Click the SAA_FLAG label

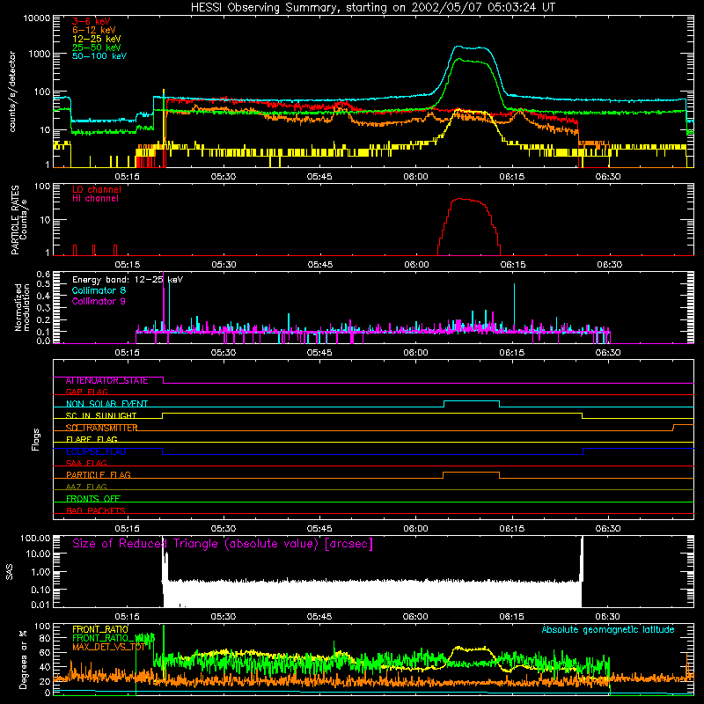[86, 464]
